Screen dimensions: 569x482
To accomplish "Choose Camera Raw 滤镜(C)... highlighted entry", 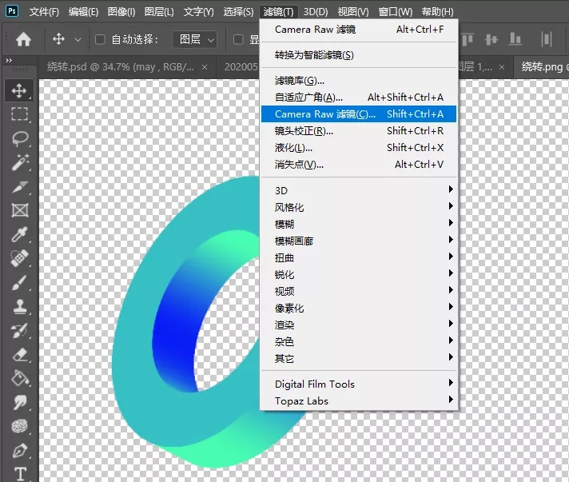I will pyautogui.click(x=359, y=114).
